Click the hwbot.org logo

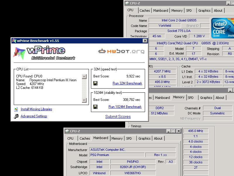(x=121, y=51)
